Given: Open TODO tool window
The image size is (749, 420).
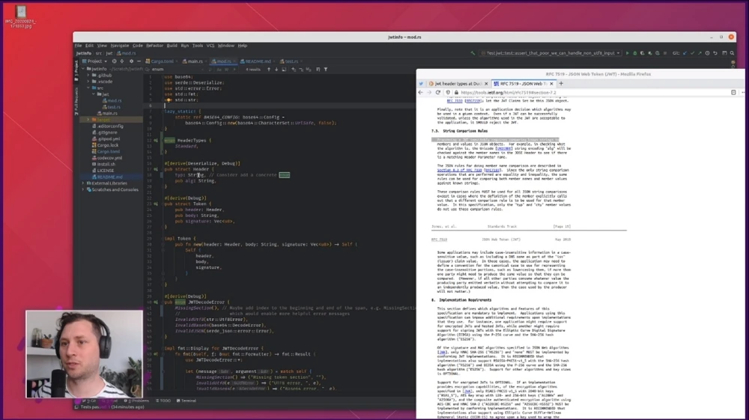Looking at the screenshot, I should 163,401.
